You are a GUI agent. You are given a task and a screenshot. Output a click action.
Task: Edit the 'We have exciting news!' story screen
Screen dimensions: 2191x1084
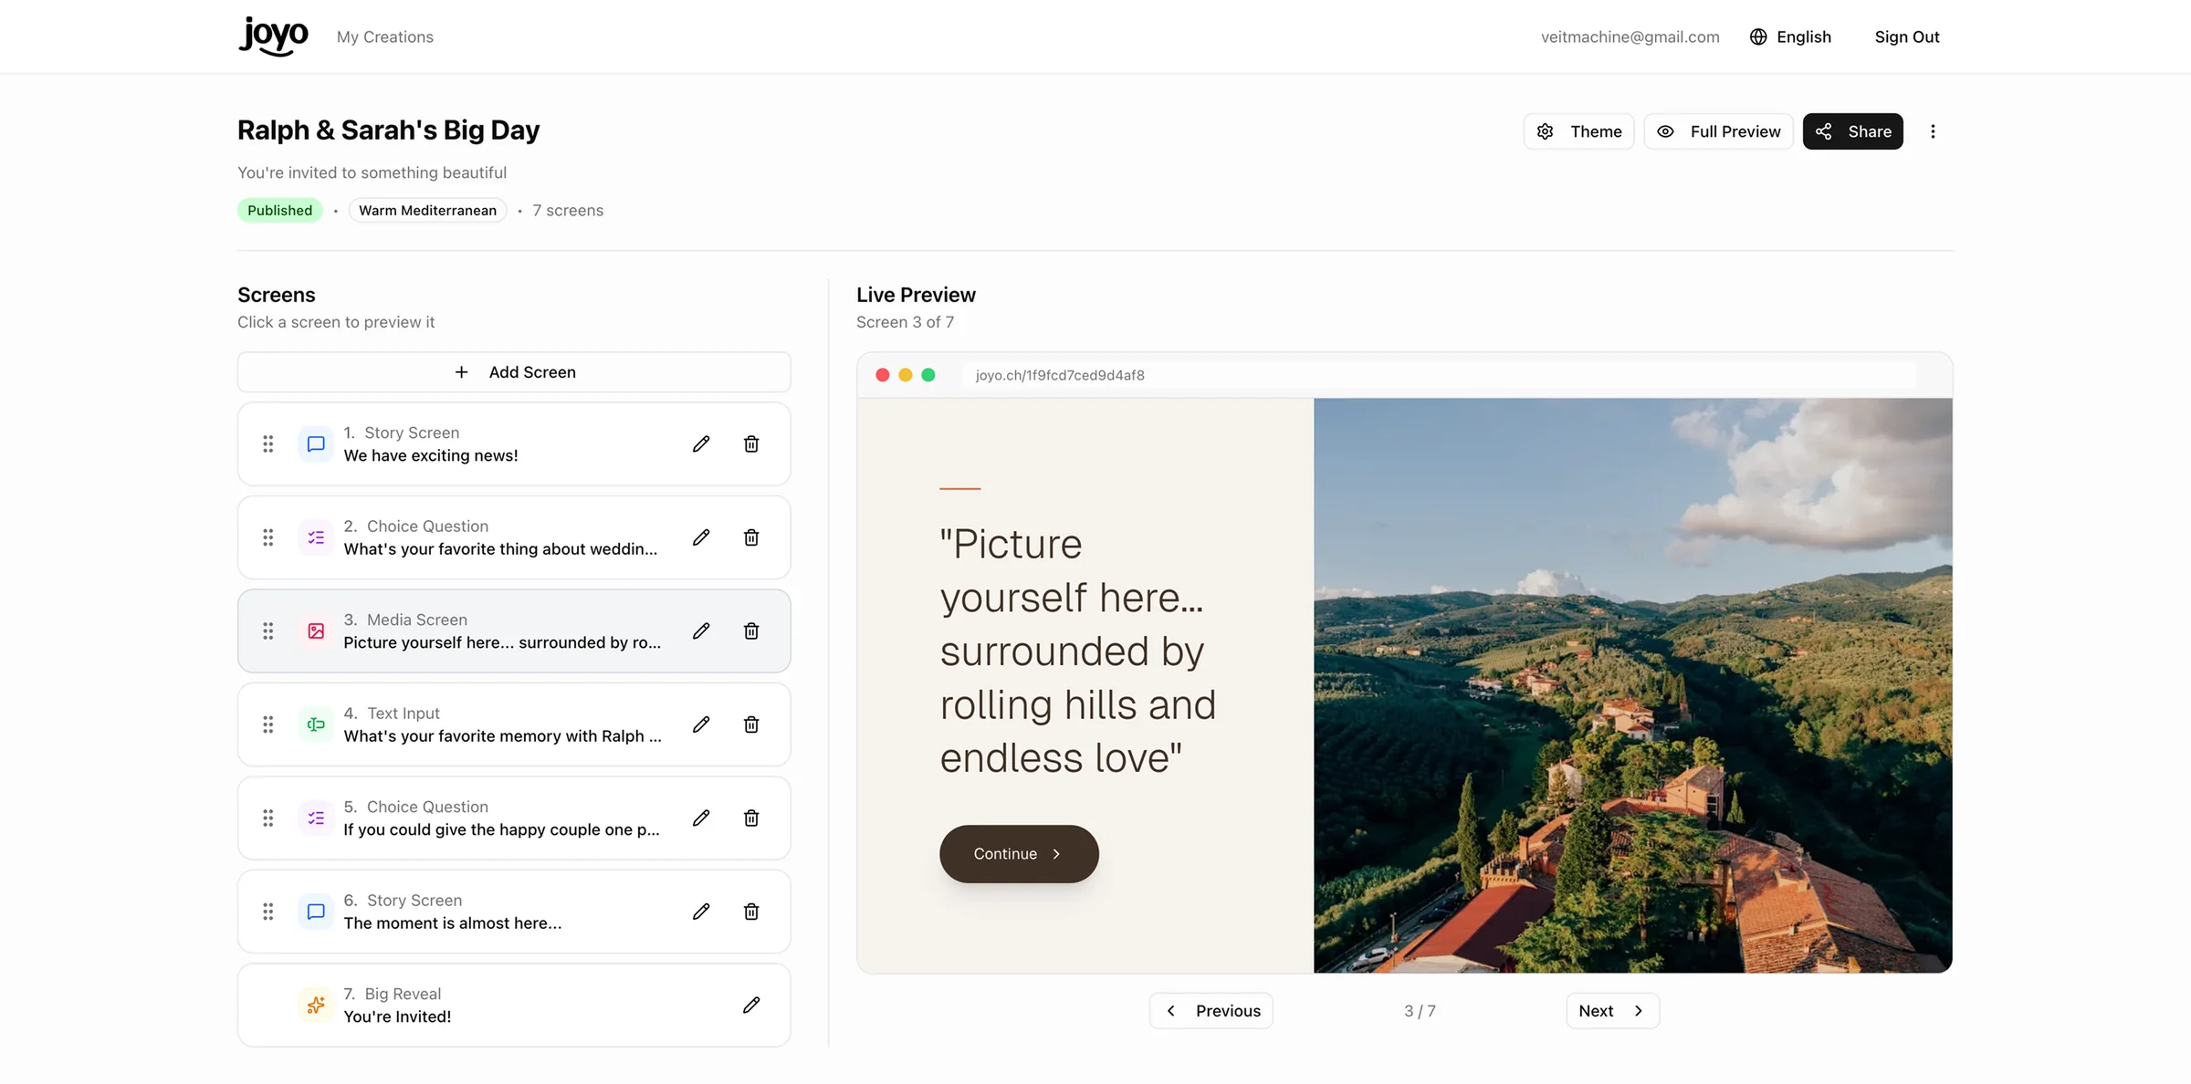[701, 444]
